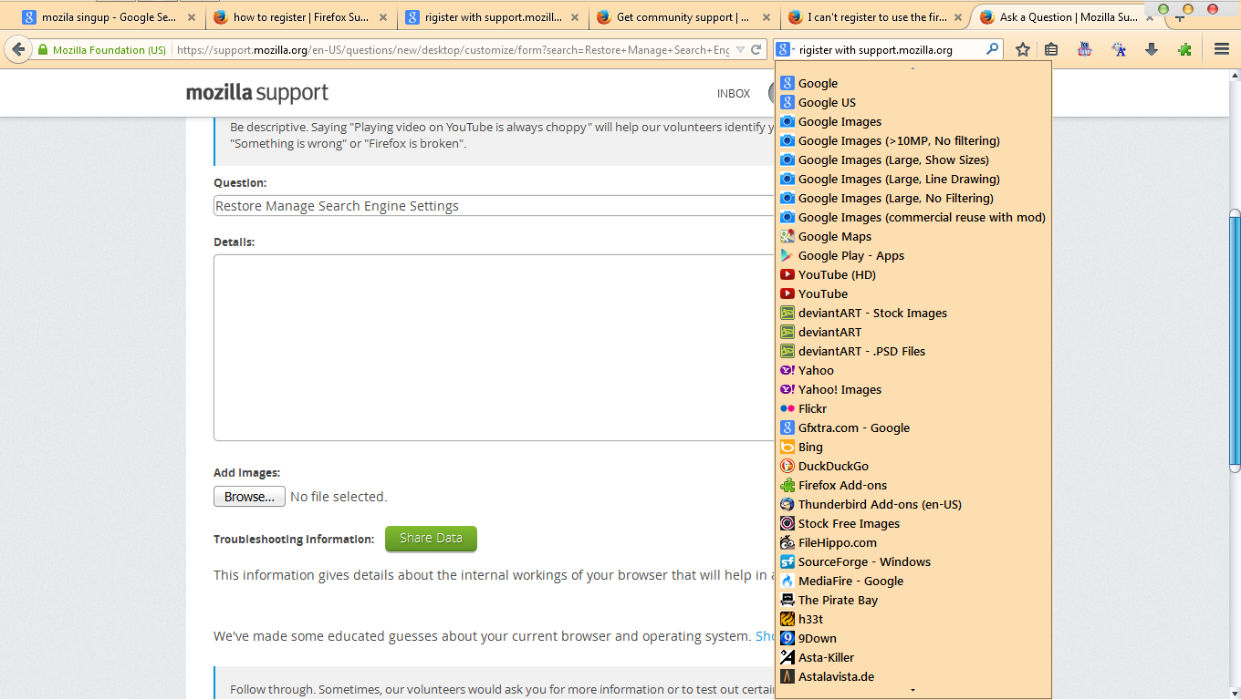The image size is (1241, 700).
Task: Choose Google Images (>10MP, No filtering)
Action: click(912, 140)
